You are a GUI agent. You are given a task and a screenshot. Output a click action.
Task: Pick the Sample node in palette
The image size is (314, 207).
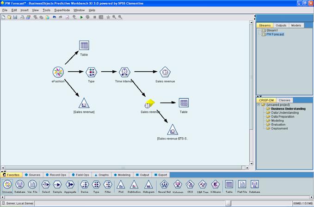[57, 186]
